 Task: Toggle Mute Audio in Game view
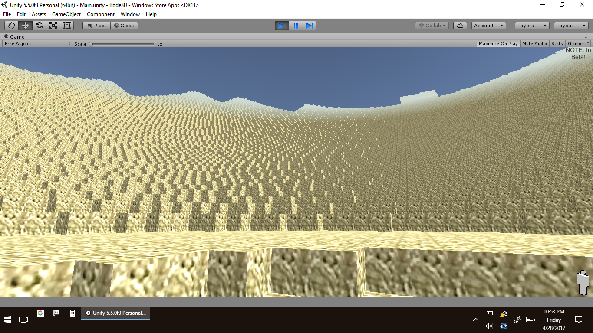pyautogui.click(x=534, y=44)
